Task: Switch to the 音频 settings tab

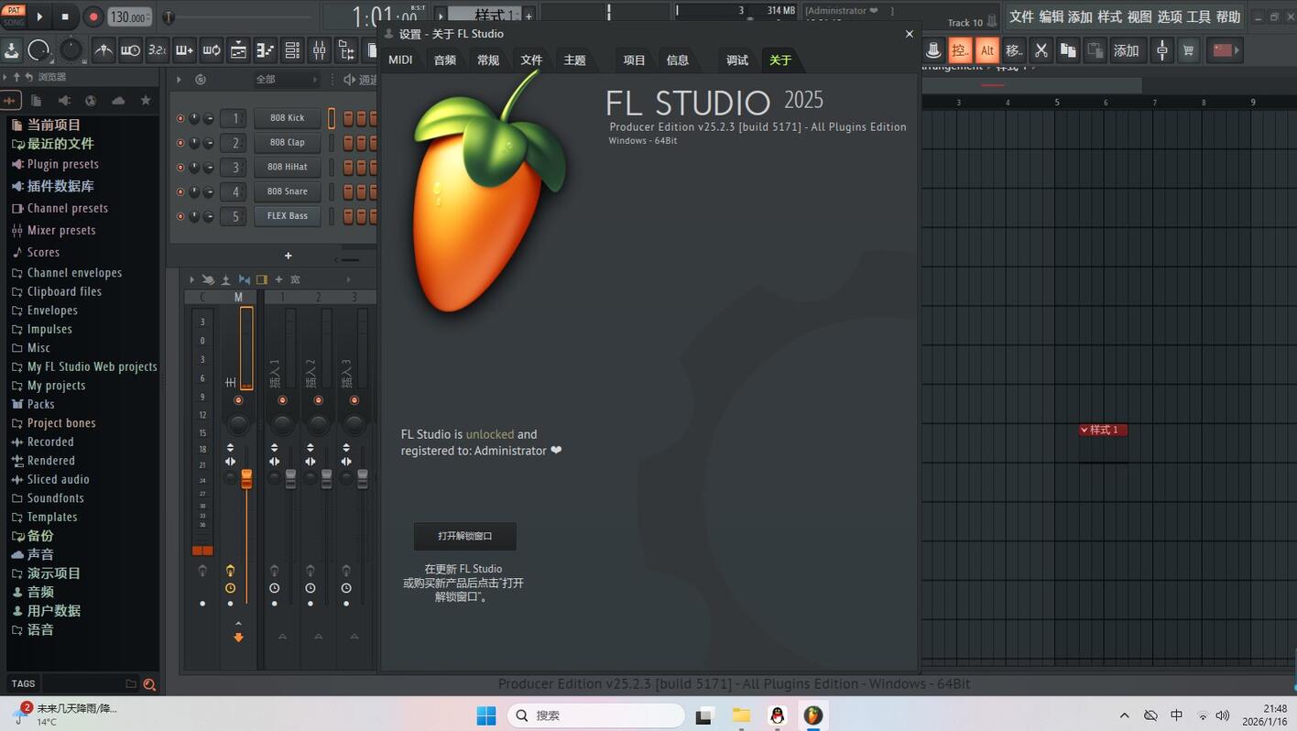Action: click(445, 60)
